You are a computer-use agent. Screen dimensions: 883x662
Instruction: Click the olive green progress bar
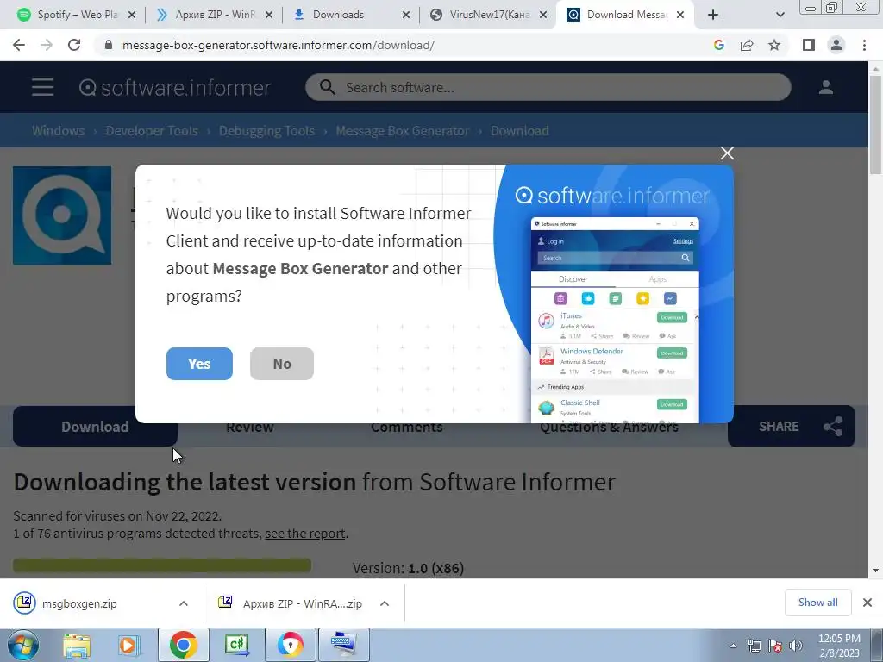point(162,565)
